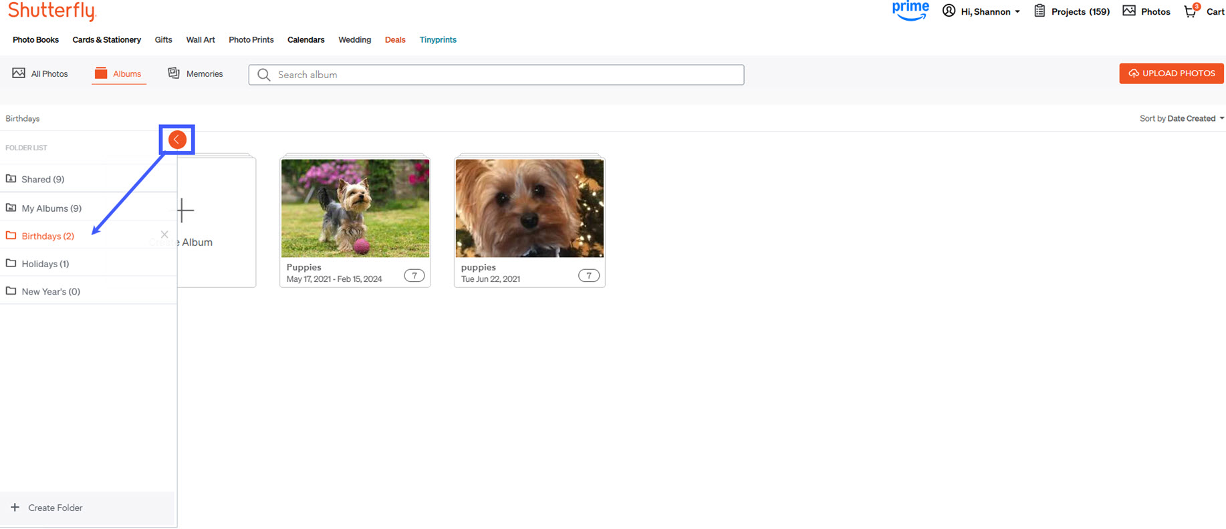
Task: Click the New Year's folder icon
Action: point(11,291)
